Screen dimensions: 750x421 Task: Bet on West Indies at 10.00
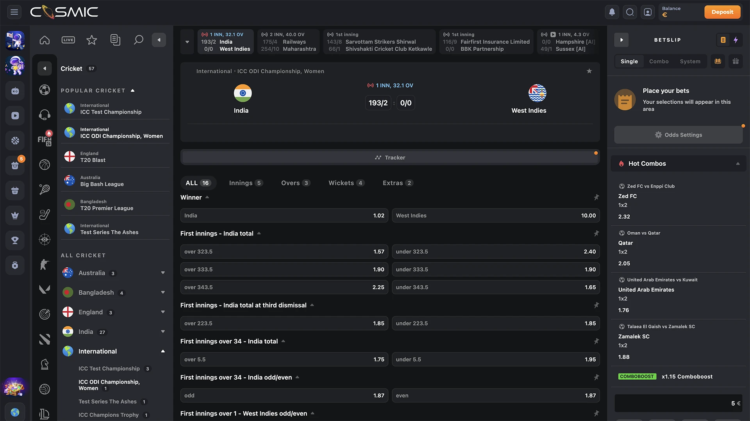tap(496, 216)
